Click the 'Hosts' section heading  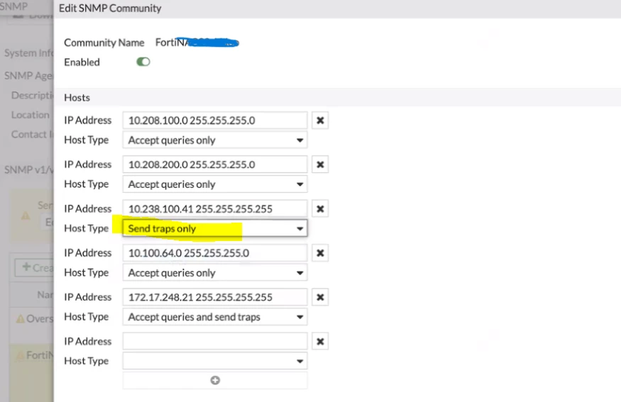click(x=77, y=98)
